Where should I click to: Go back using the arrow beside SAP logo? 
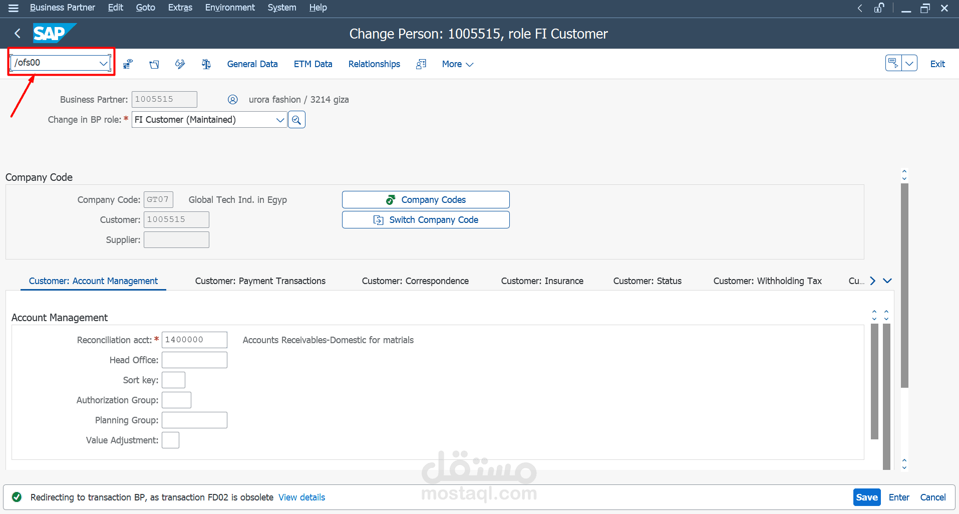(x=18, y=34)
